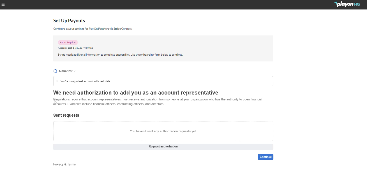The image size is (367, 193).
Task: Open the Privacy link
Action: click(x=58, y=164)
